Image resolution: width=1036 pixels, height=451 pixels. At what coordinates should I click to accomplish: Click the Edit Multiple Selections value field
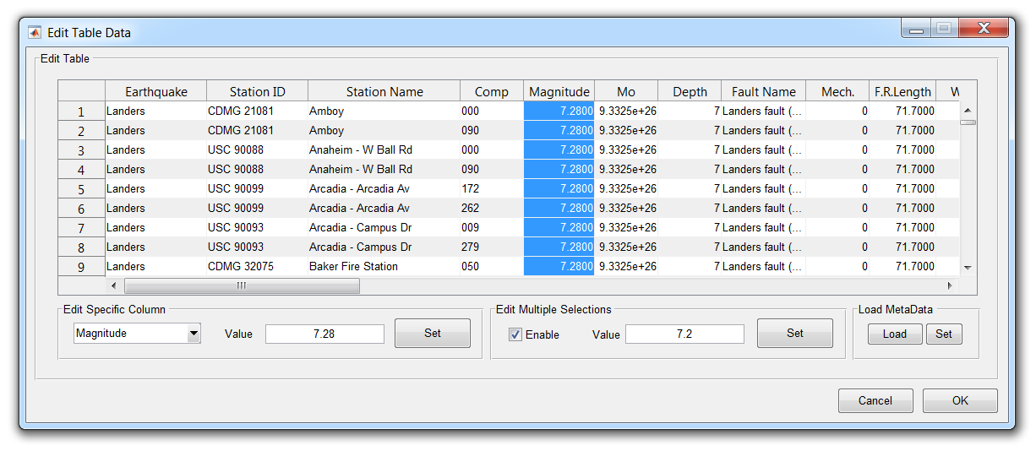pyautogui.click(x=684, y=334)
